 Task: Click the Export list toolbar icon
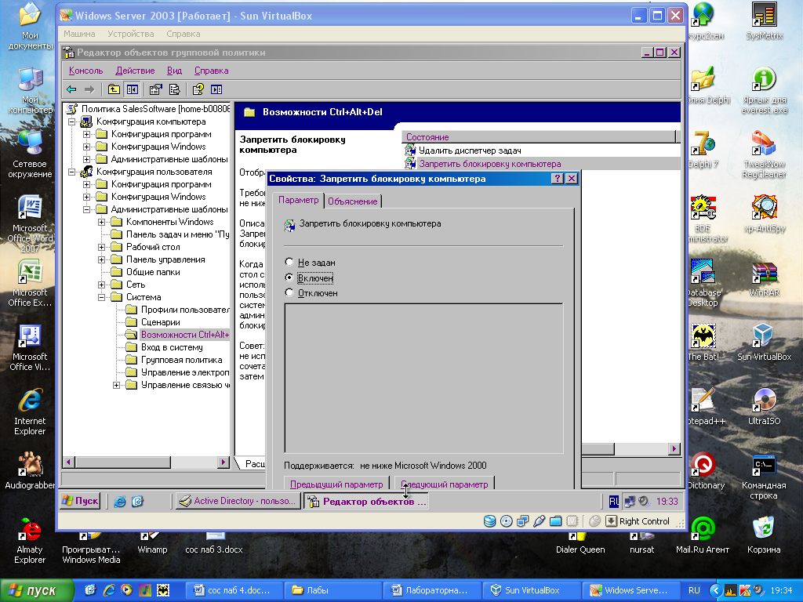(x=175, y=89)
